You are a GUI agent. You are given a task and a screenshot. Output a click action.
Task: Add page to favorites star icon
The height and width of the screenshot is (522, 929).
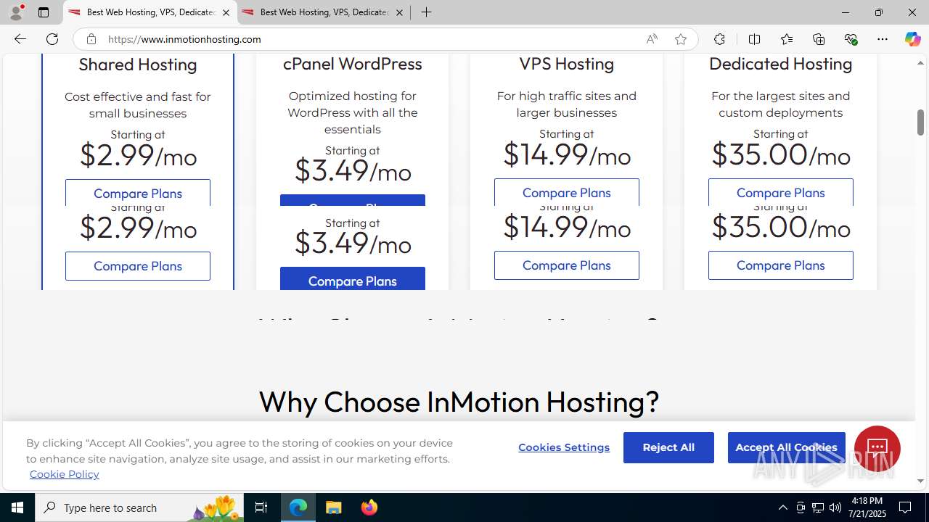(681, 39)
